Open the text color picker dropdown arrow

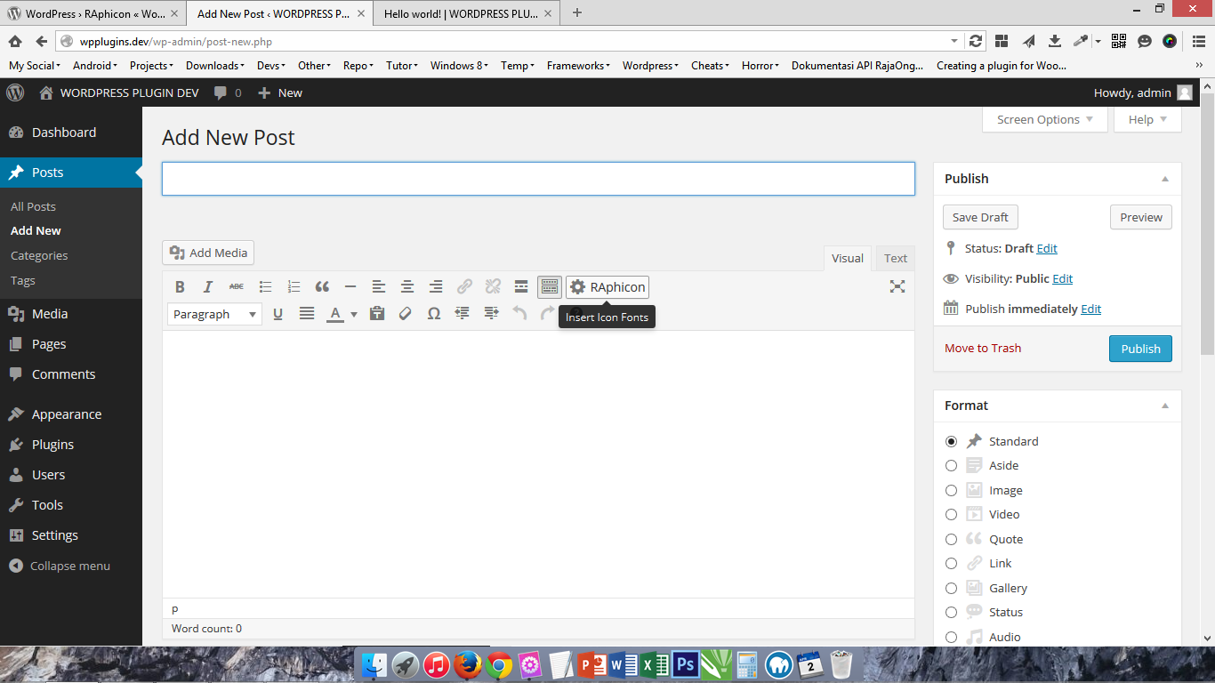click(x=353, y=314)
